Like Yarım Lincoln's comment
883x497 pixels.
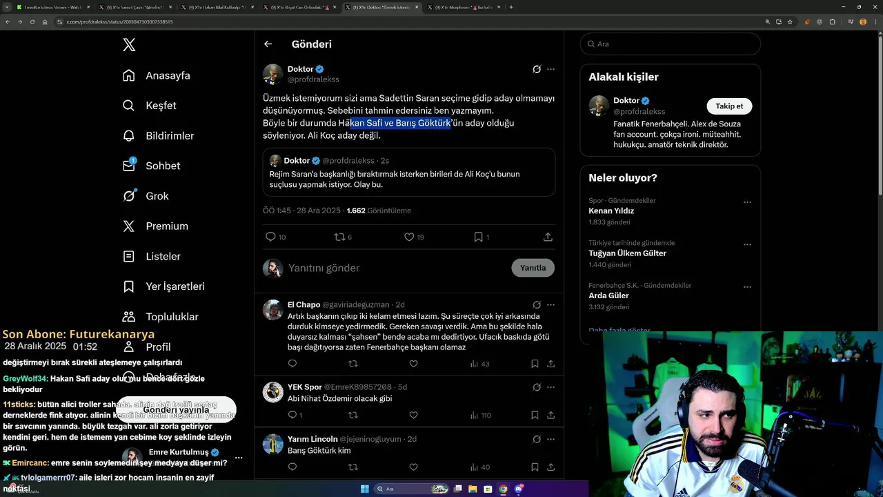tap(413, 467)
